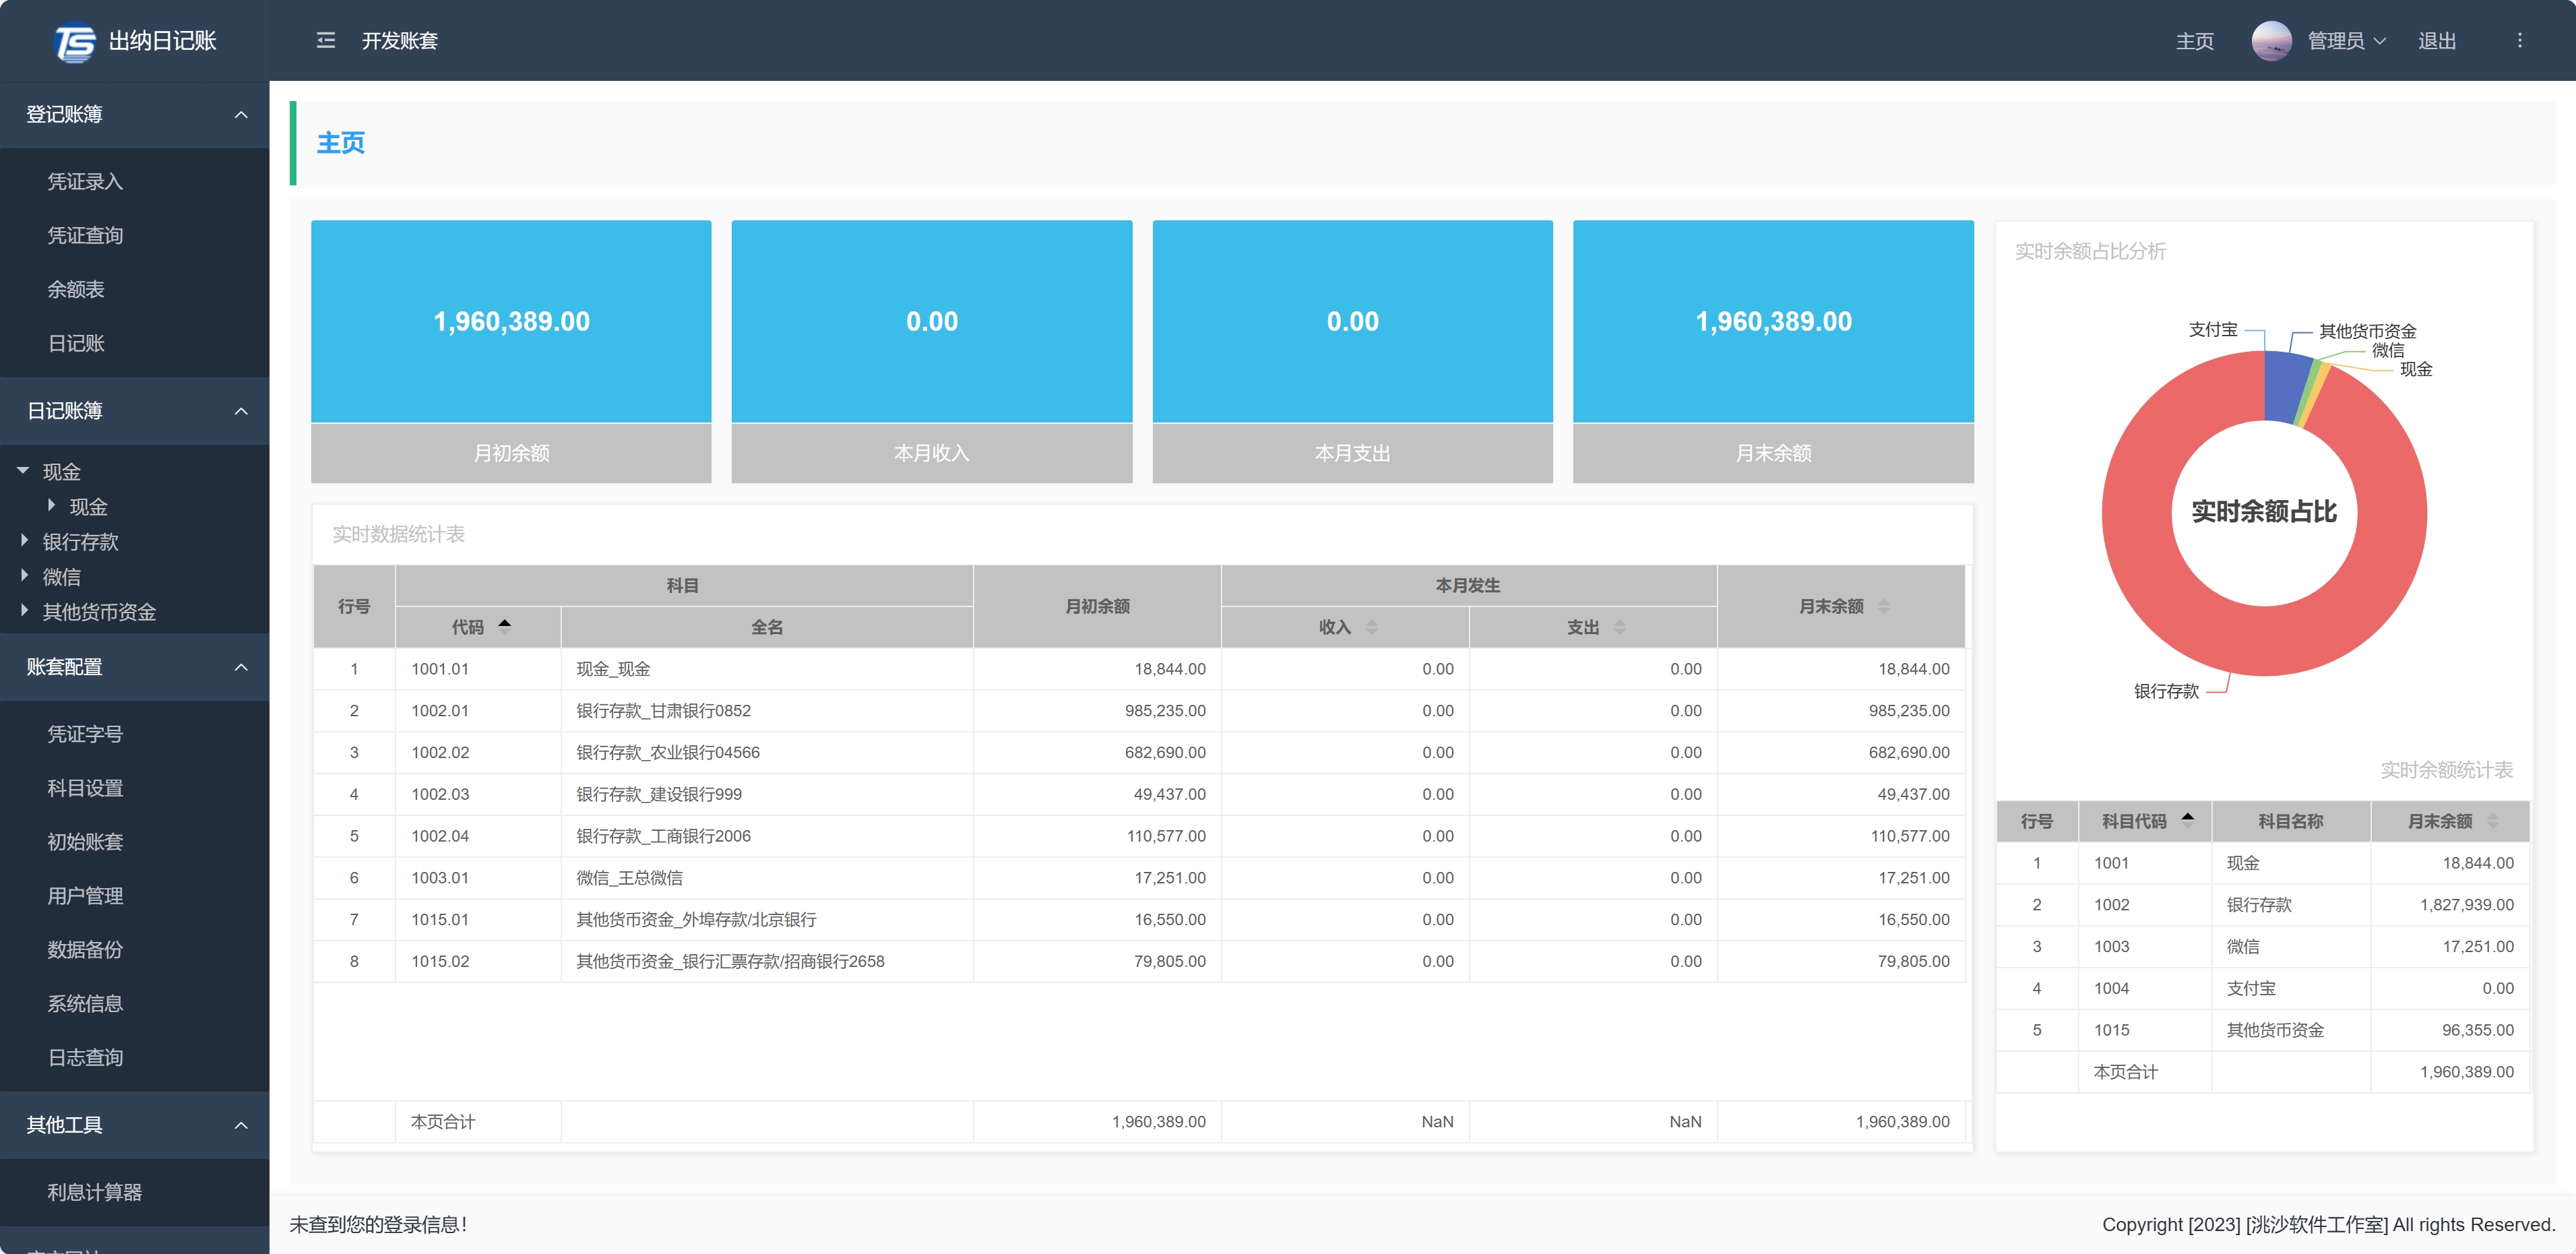The image size is (2576, 1254).
Task: Click the 月末余额 summary card
Action: (1773, 352)
